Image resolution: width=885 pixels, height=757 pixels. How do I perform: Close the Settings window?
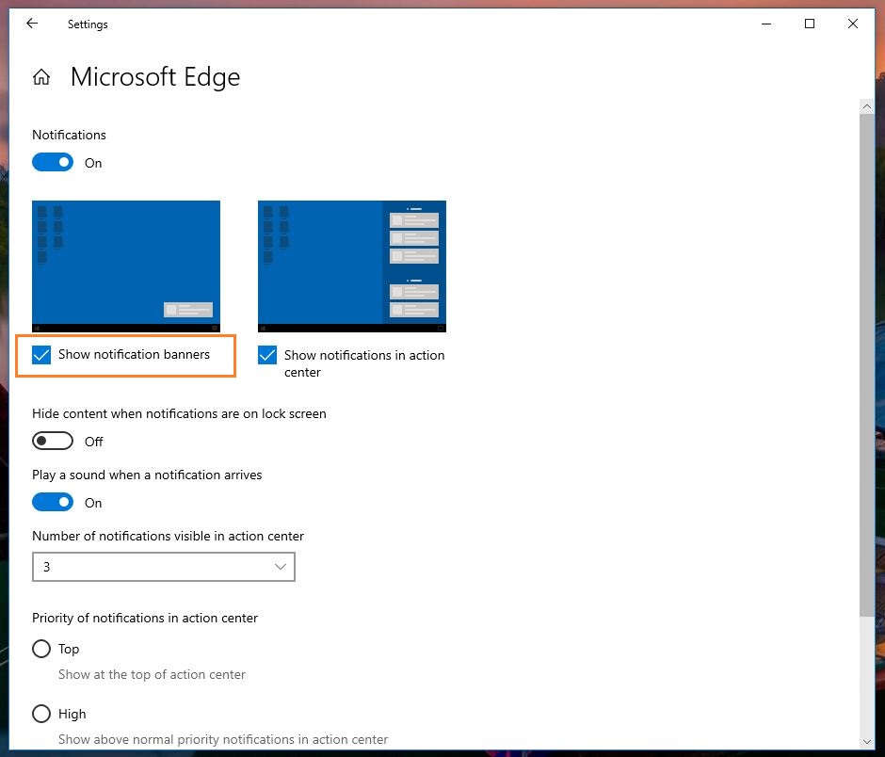click(853, 24)
